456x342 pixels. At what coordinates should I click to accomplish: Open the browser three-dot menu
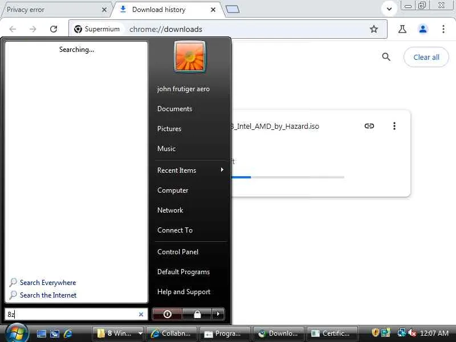(443, 29)
